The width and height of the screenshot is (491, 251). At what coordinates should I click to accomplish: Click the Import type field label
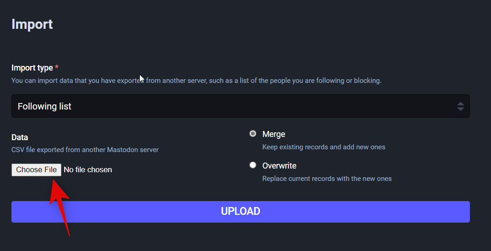[32, 68]
